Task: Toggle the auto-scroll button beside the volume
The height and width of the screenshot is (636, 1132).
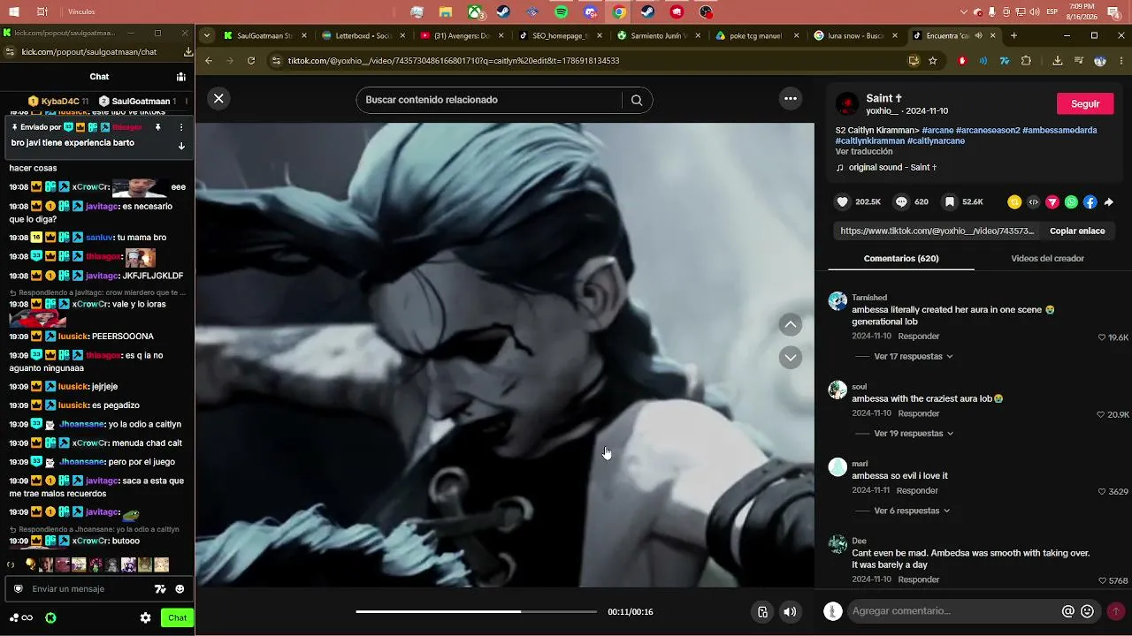Action: click(x=762, y=611)
